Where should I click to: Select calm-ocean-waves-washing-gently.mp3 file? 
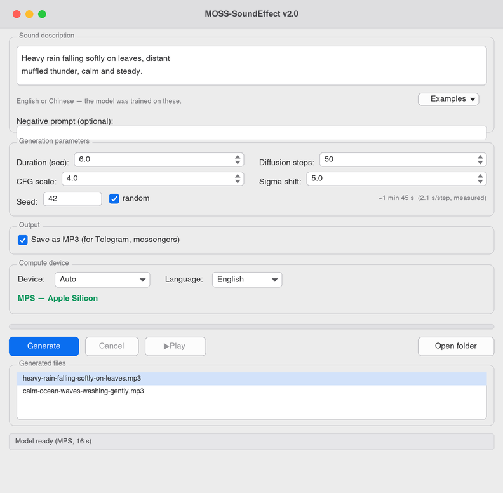[x=251, y=391]
